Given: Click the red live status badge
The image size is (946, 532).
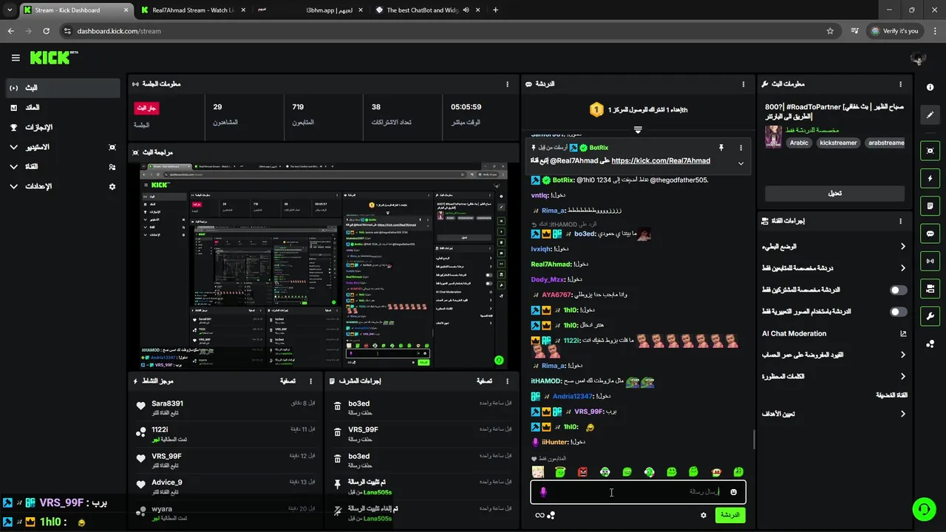Looking at the screenshot, I should click(146, 108).
